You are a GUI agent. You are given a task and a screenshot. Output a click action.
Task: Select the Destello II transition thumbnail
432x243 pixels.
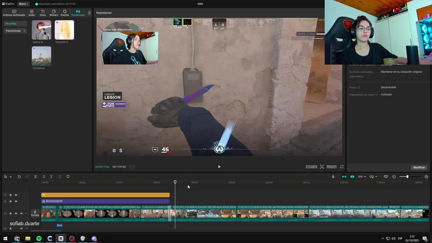click(x=64, y=30)
